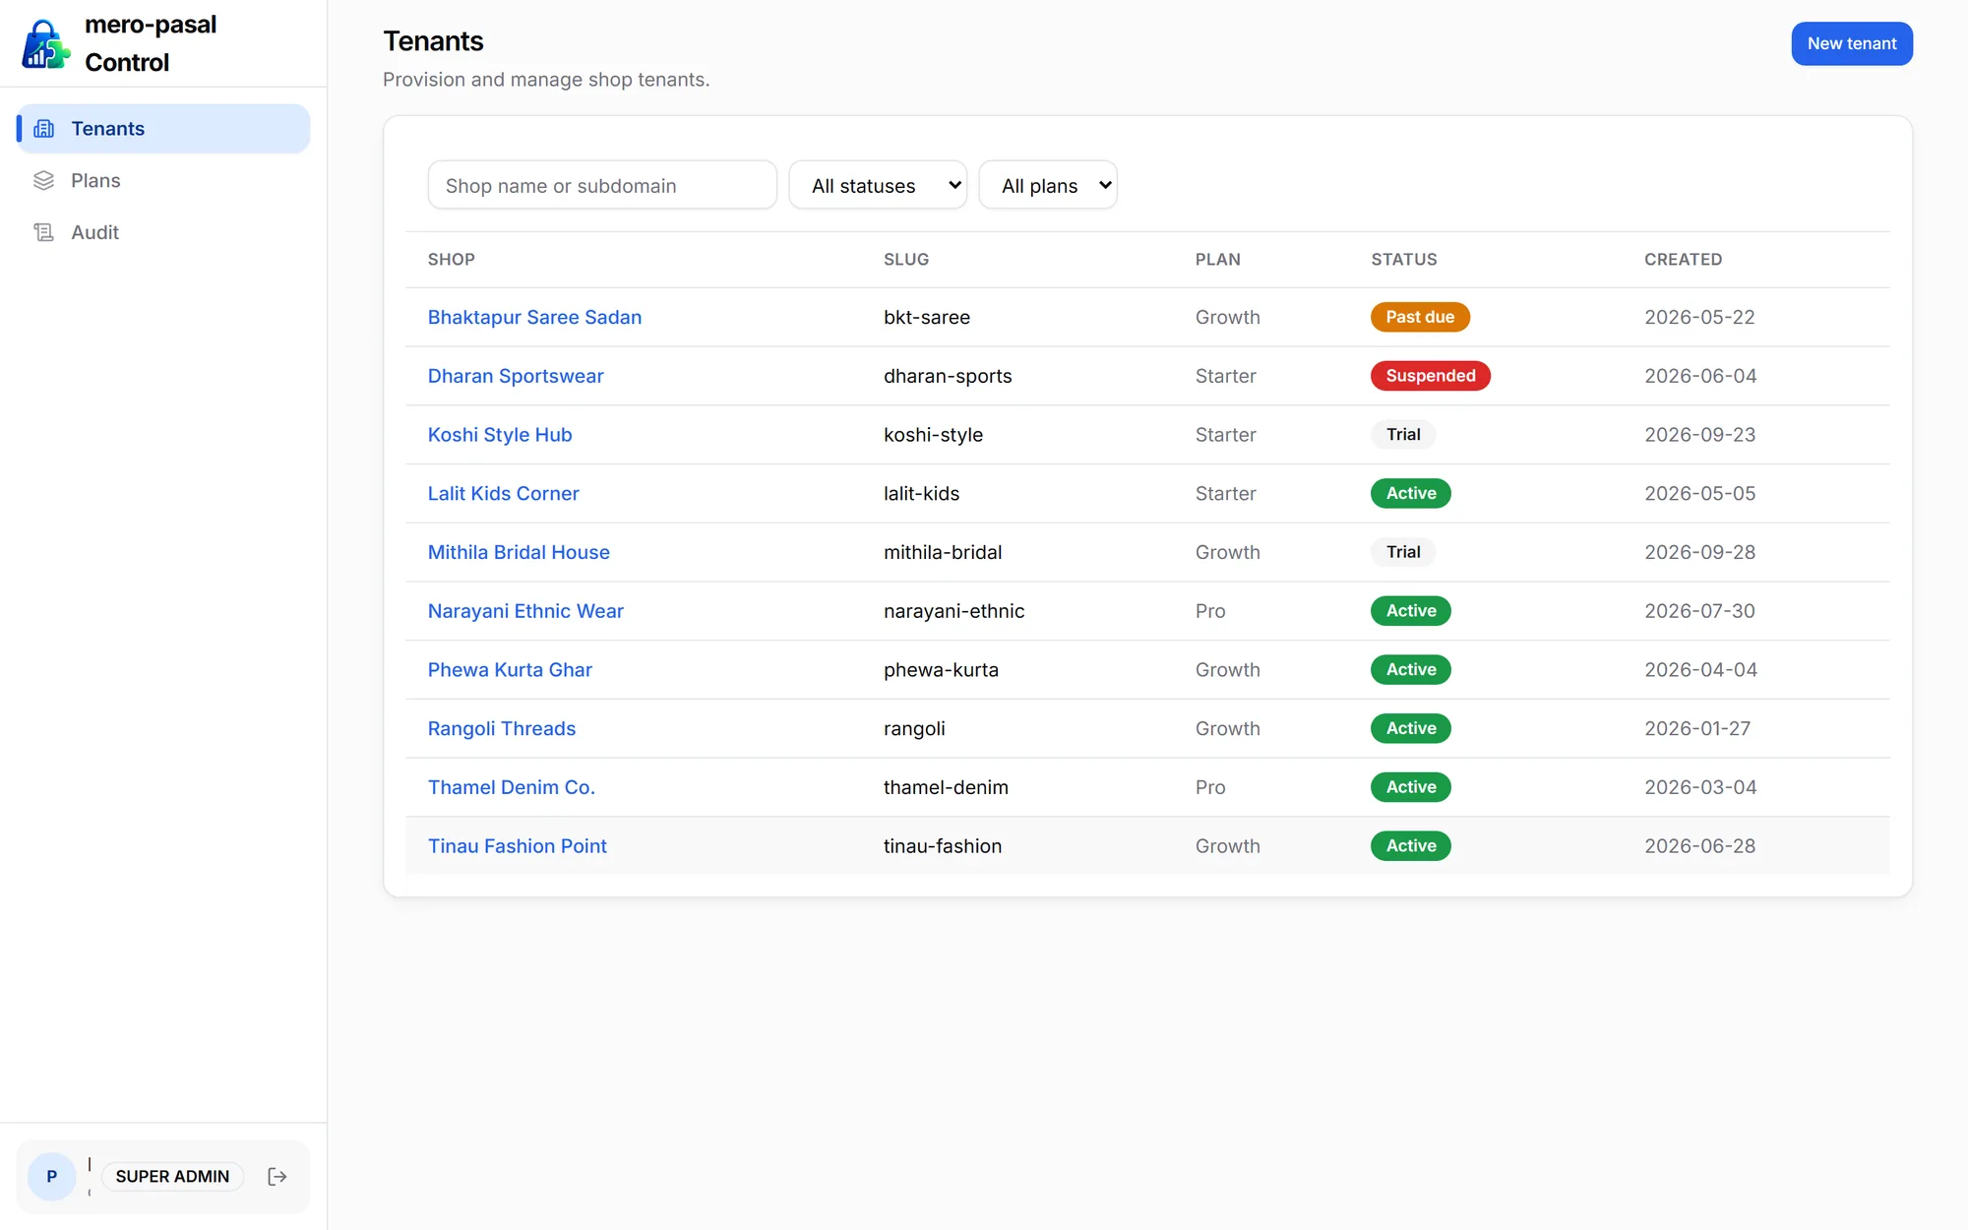Open Koshi Style Hub tenant

click(500, 435)
